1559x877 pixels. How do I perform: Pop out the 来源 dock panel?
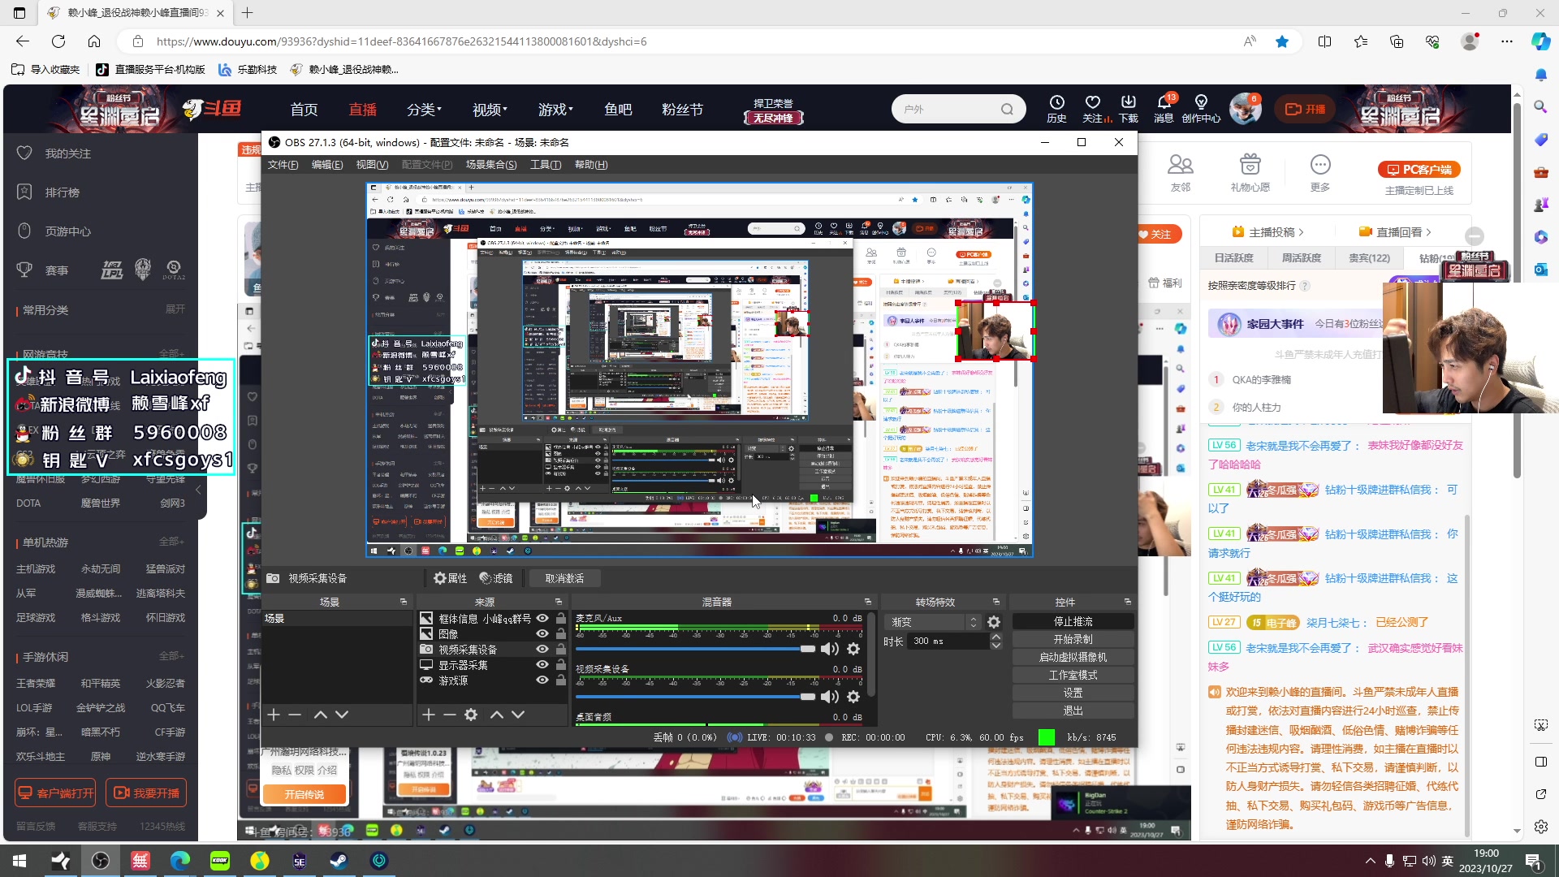(559, 602)
